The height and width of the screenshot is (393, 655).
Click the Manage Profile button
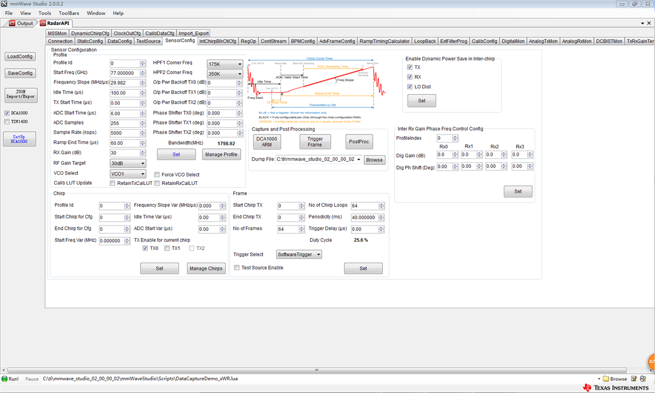(222, 154)
